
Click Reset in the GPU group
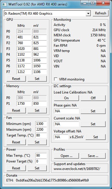coord(16,79)
